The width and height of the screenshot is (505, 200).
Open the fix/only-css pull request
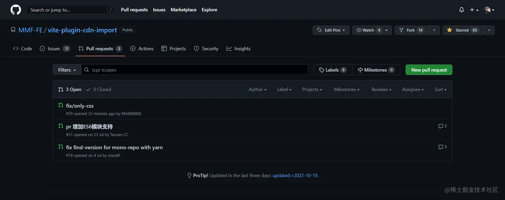pos(80,106)
